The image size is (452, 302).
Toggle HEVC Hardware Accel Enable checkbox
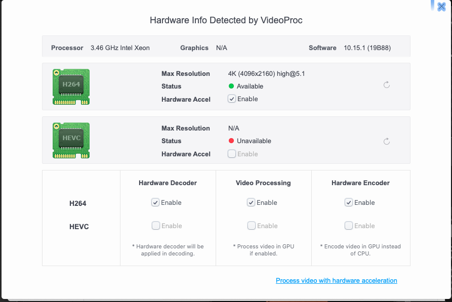tap(232, 154)
